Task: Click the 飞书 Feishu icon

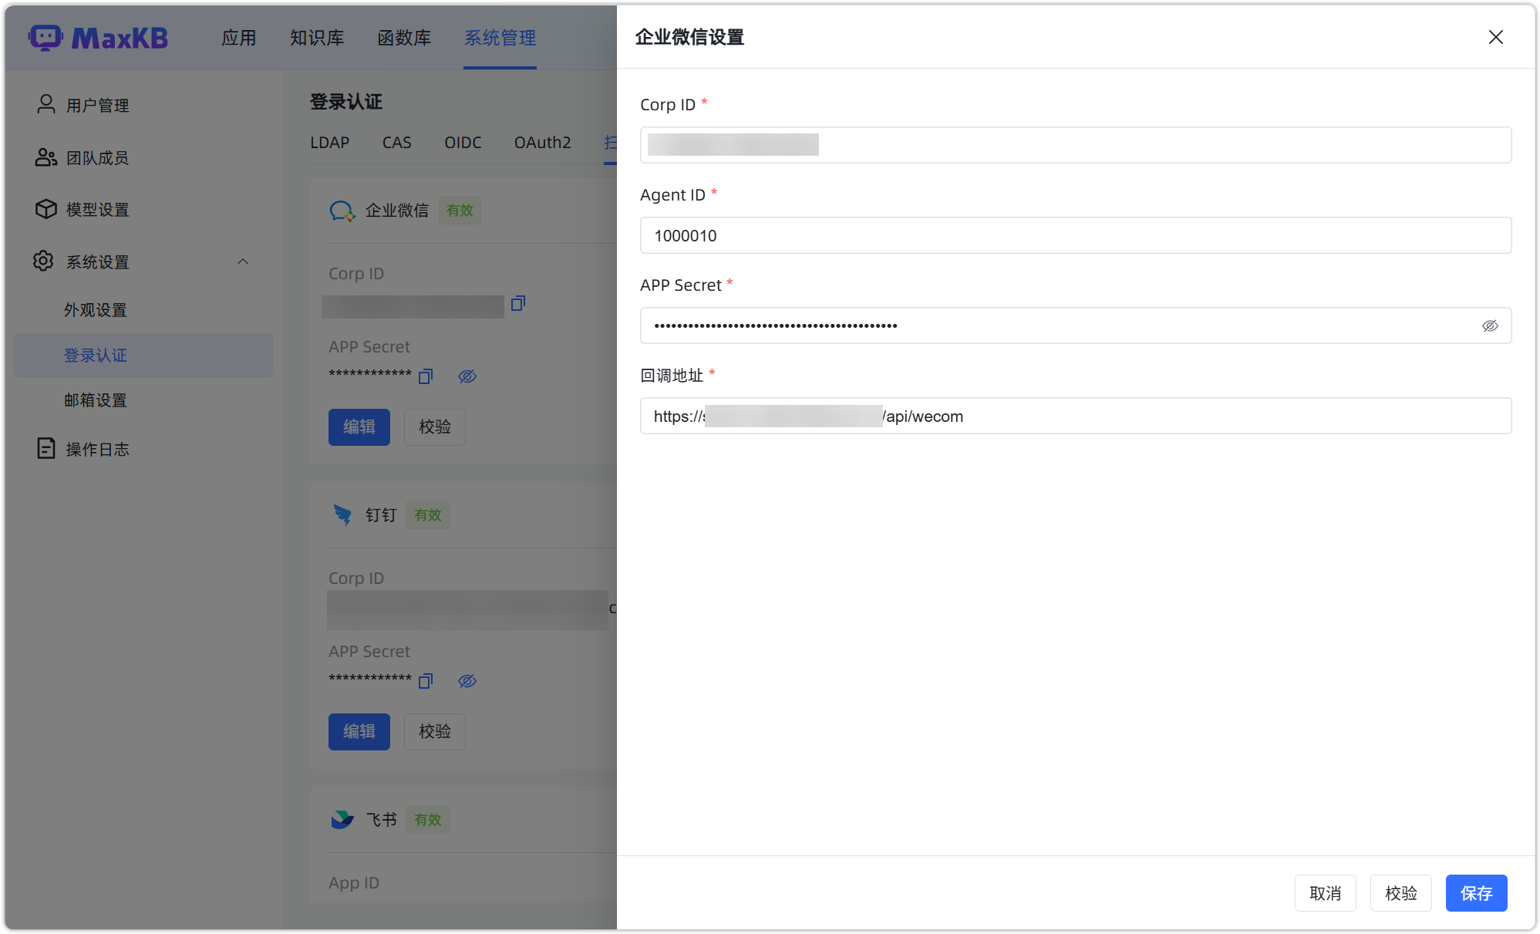Action: pyautogui.click(x=342, y=819)
